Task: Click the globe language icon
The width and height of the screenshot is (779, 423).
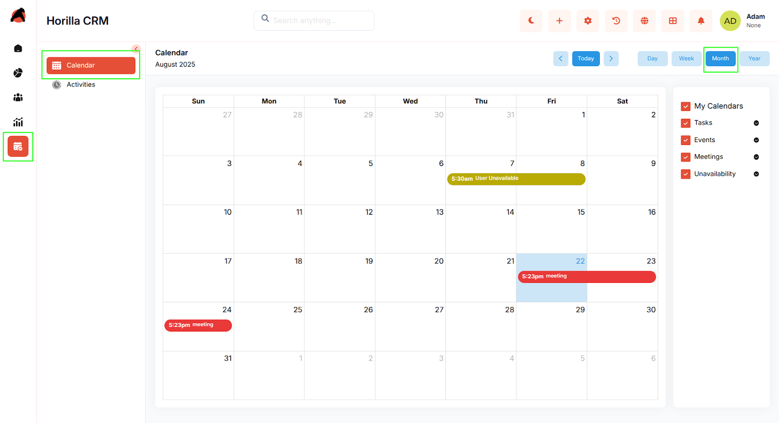Action: click(644, 21)
